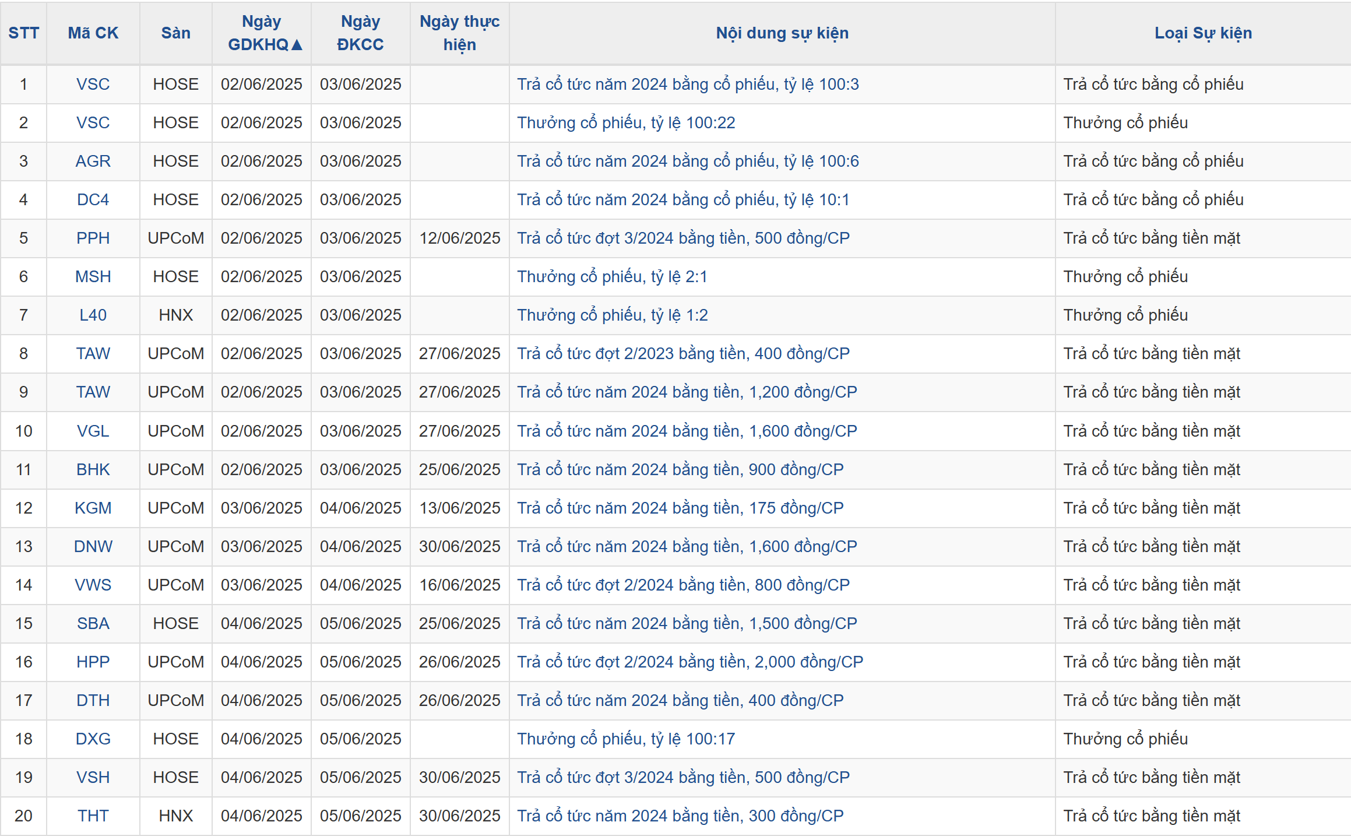This screenshot has width=1351, height=836.
Task: Open TAW stock code in row 8
Action: [x=93, y=353]
